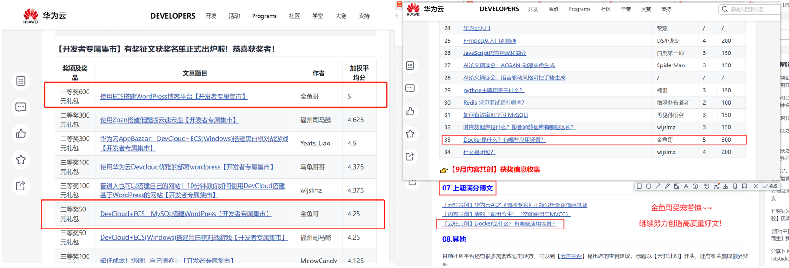Open link python主要用来干什么？

tap(493, 90)
